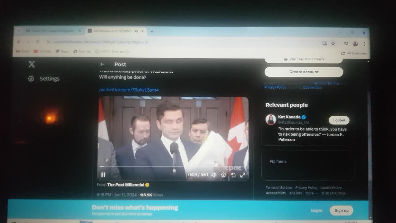396x223 pixels.
Task: Open the YouTube bookmark
Action: [x=42, y=51]
